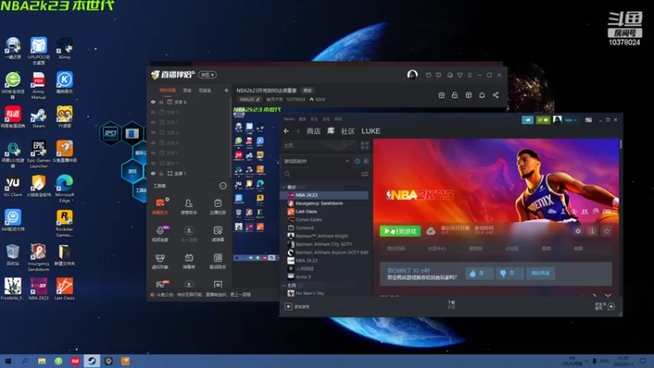Open the LUKE profile tab in Steam

371,131
